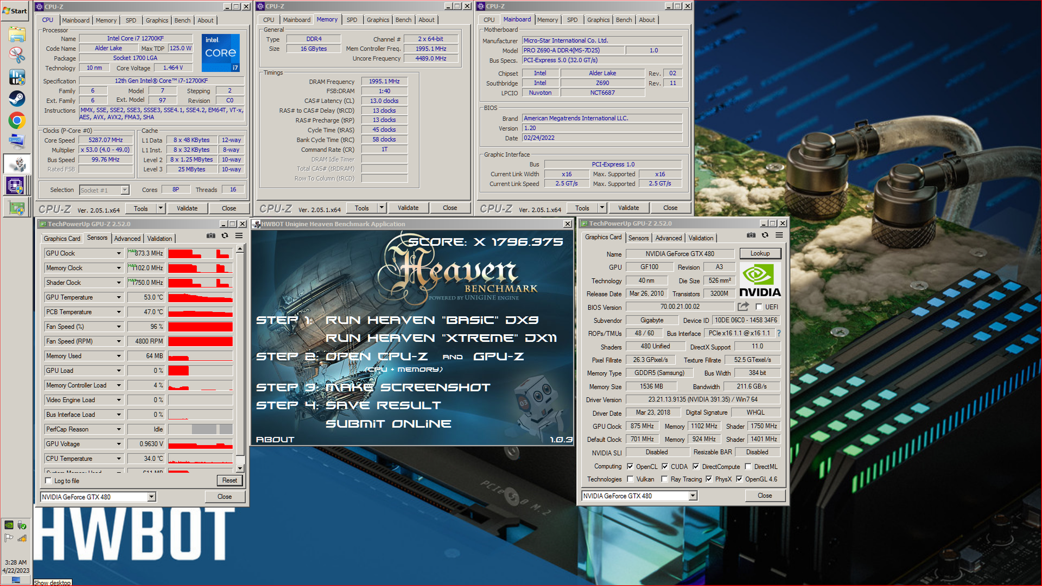Switch to SPD tab in CPU-Z Memory window
The image size is (1042, 586).
tap(352, 20)
